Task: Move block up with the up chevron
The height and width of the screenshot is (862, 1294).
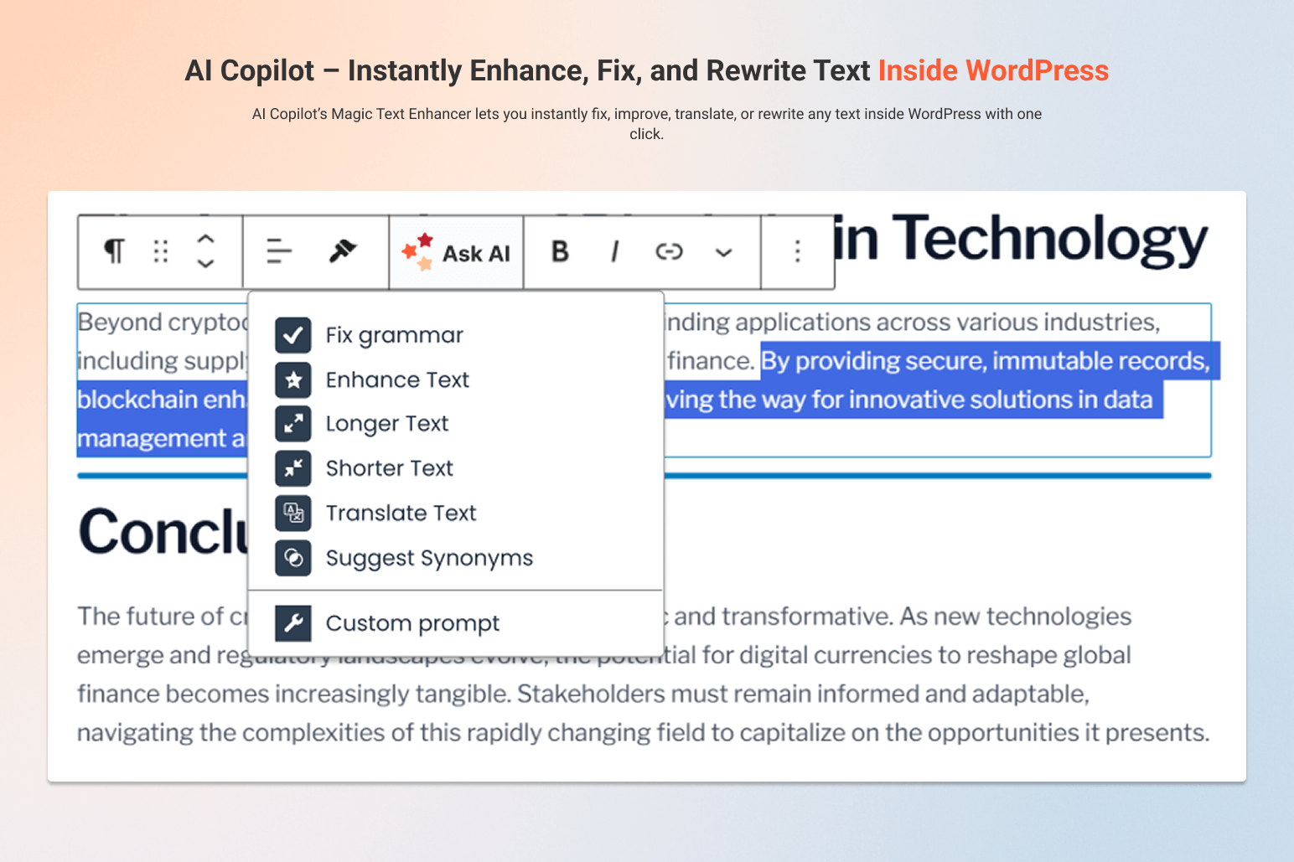Action: click(205, 240)
